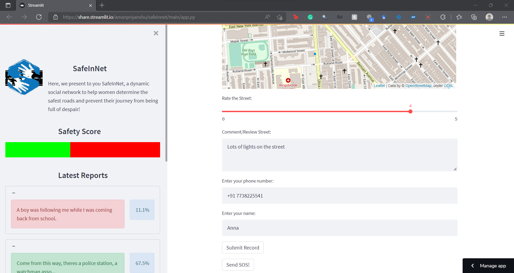Screen dimensions: 514x273
Task: Click the 67.5% score badge
Action: coord(142,263)
